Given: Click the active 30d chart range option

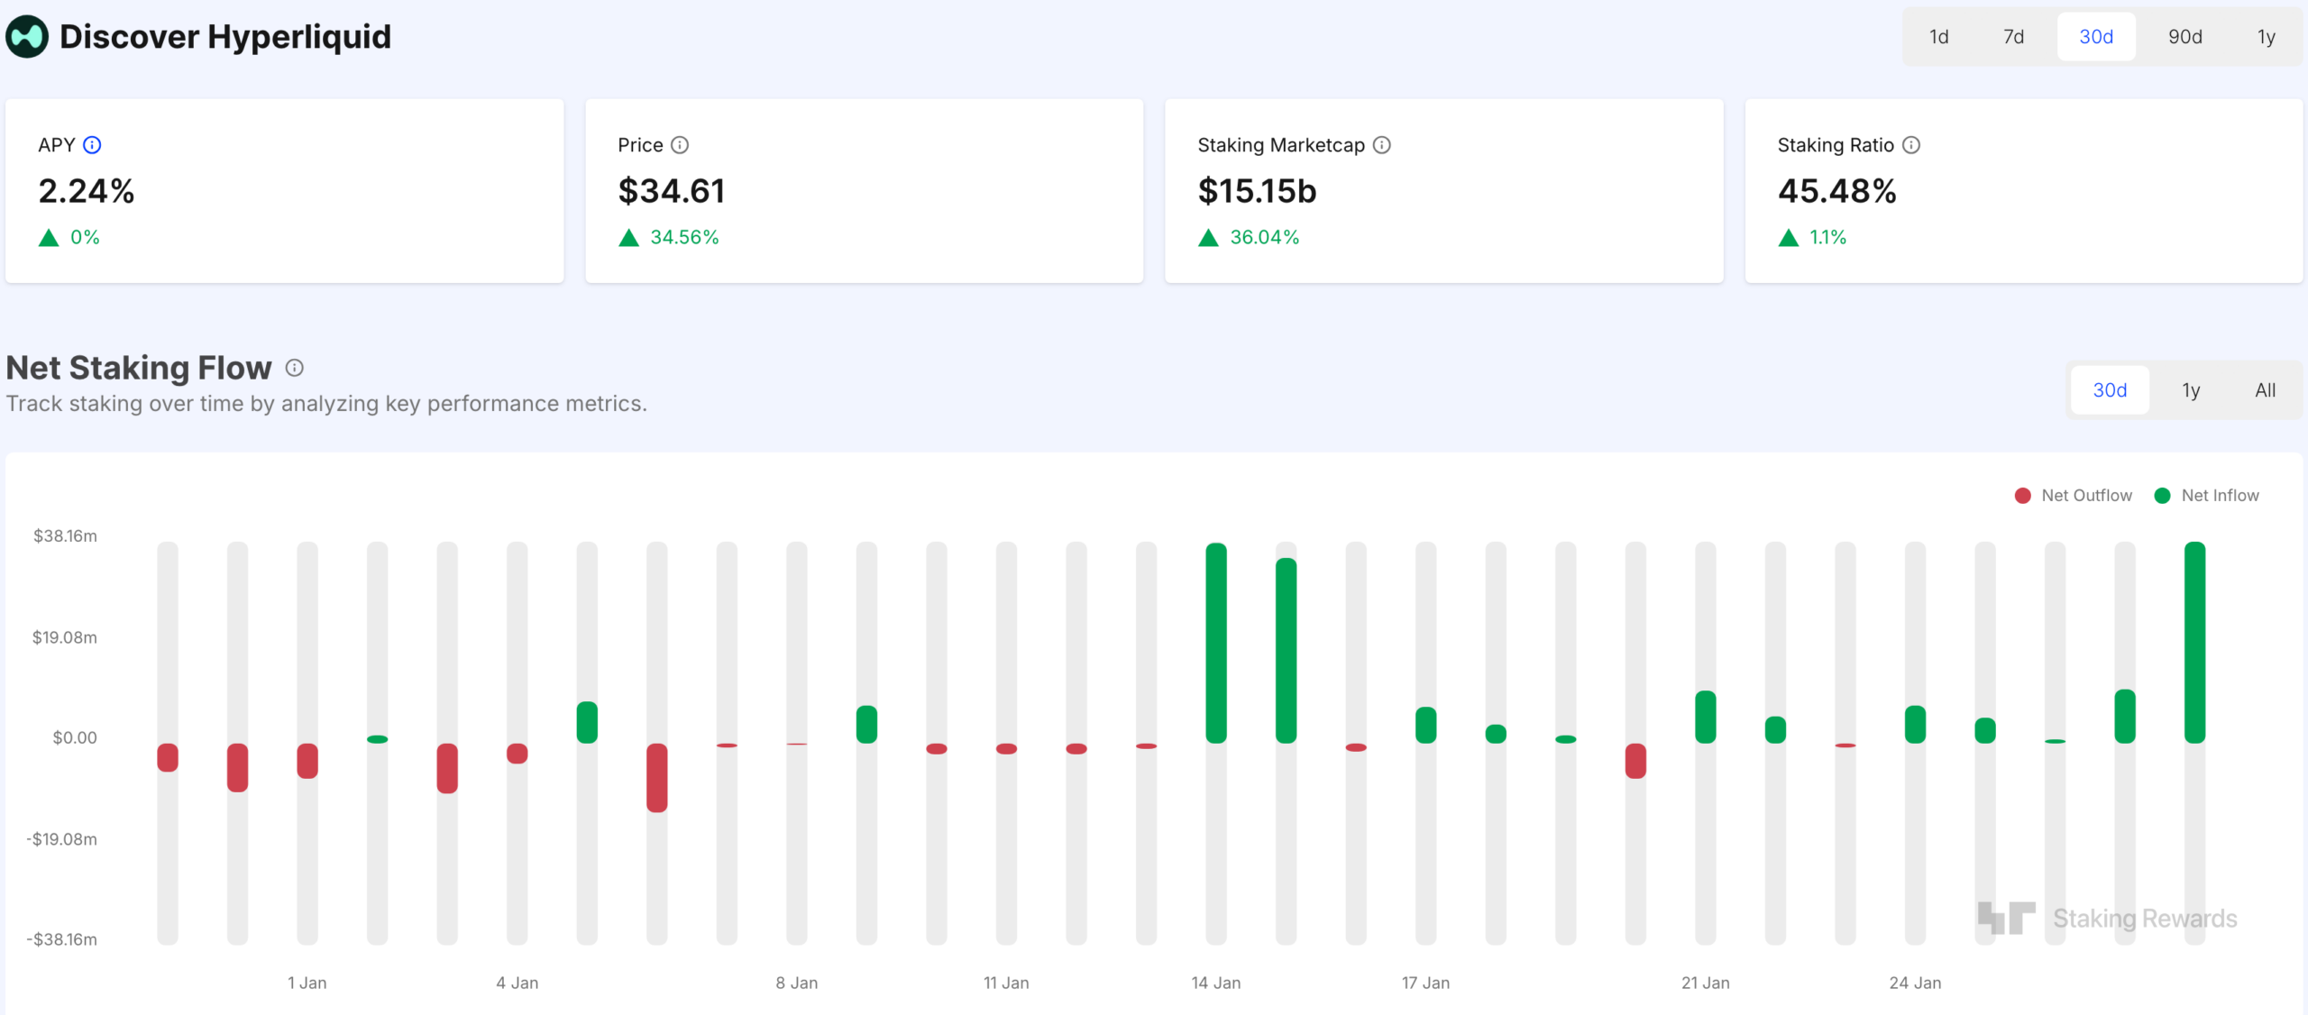Looking at the screenshot, I should [x=2110, y=389].
